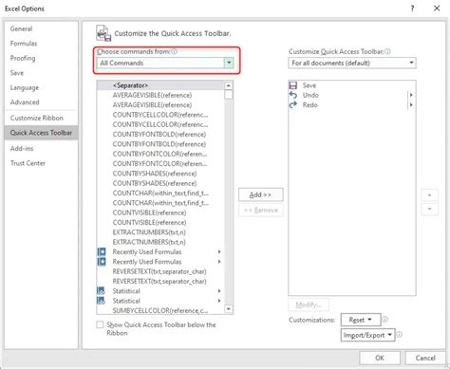
Task: Switch to Customize Ribbon category
Action: point(41,118)
